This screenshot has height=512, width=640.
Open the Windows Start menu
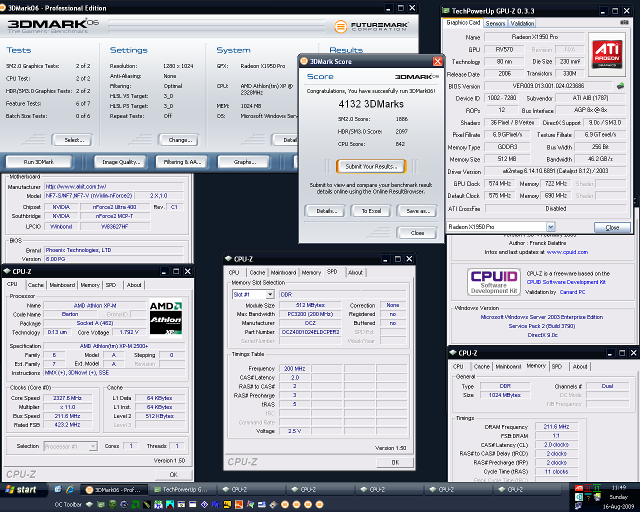click(x=23, y=489)
